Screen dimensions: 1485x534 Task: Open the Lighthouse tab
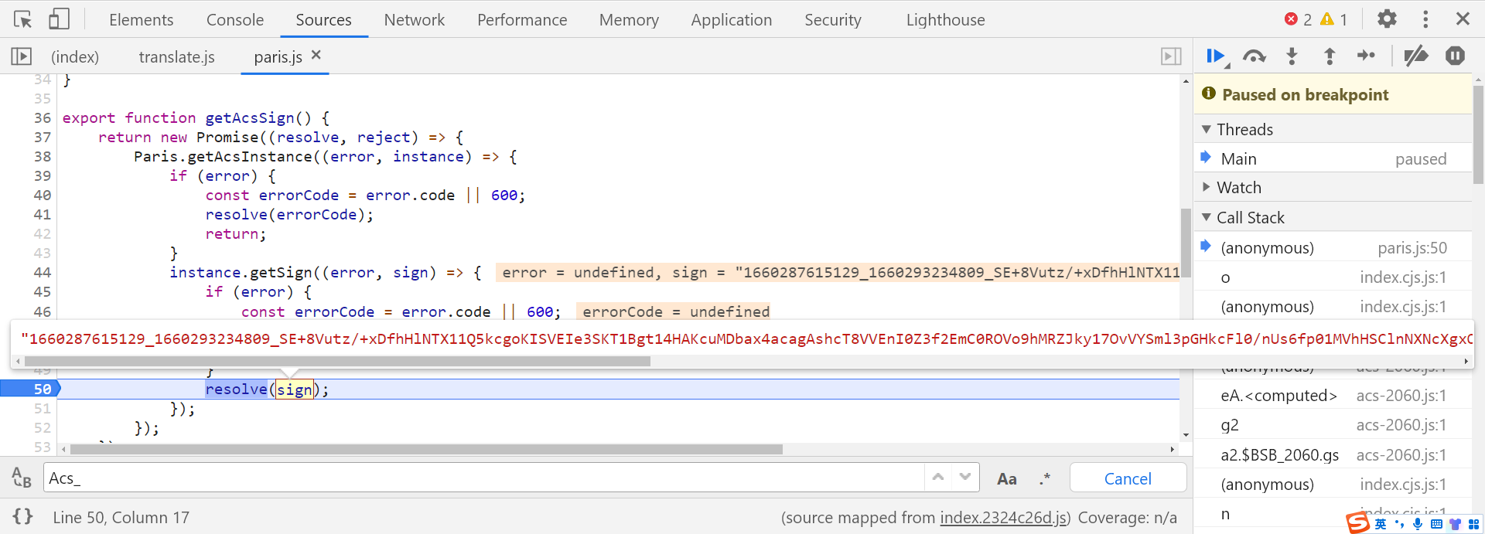pyautogui.click(x=946, y=19)
